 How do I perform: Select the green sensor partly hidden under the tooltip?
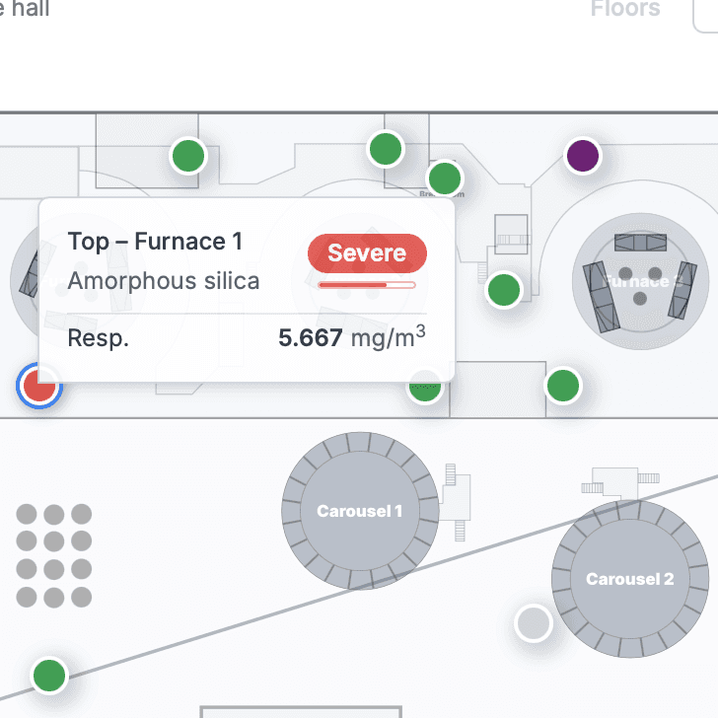point(425,387)
